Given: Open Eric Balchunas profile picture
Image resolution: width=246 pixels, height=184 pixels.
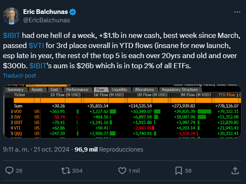Looking at the screenshot, I should tap(11, 16).
